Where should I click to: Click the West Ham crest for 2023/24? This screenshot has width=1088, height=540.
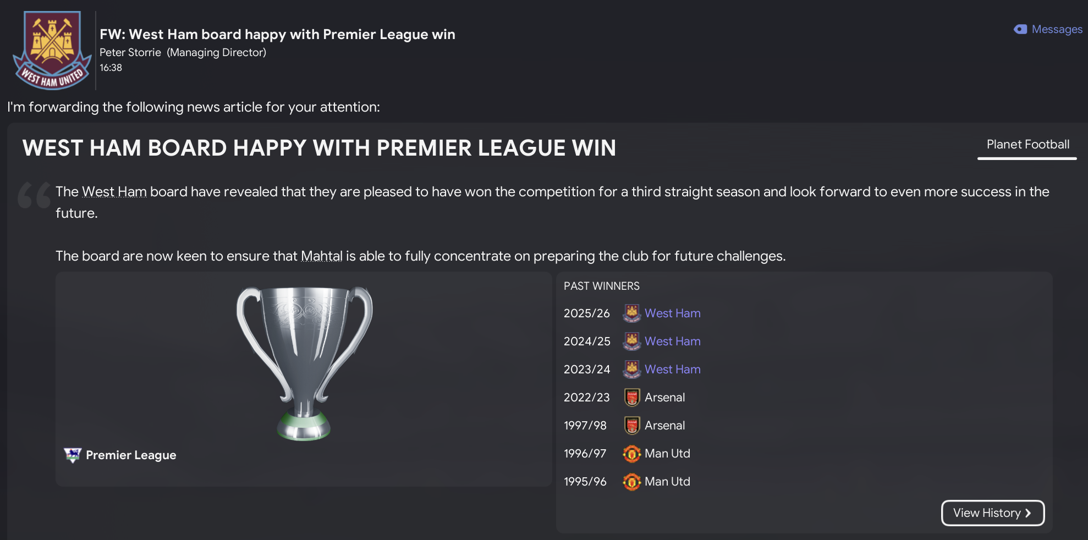pos(631,370)
